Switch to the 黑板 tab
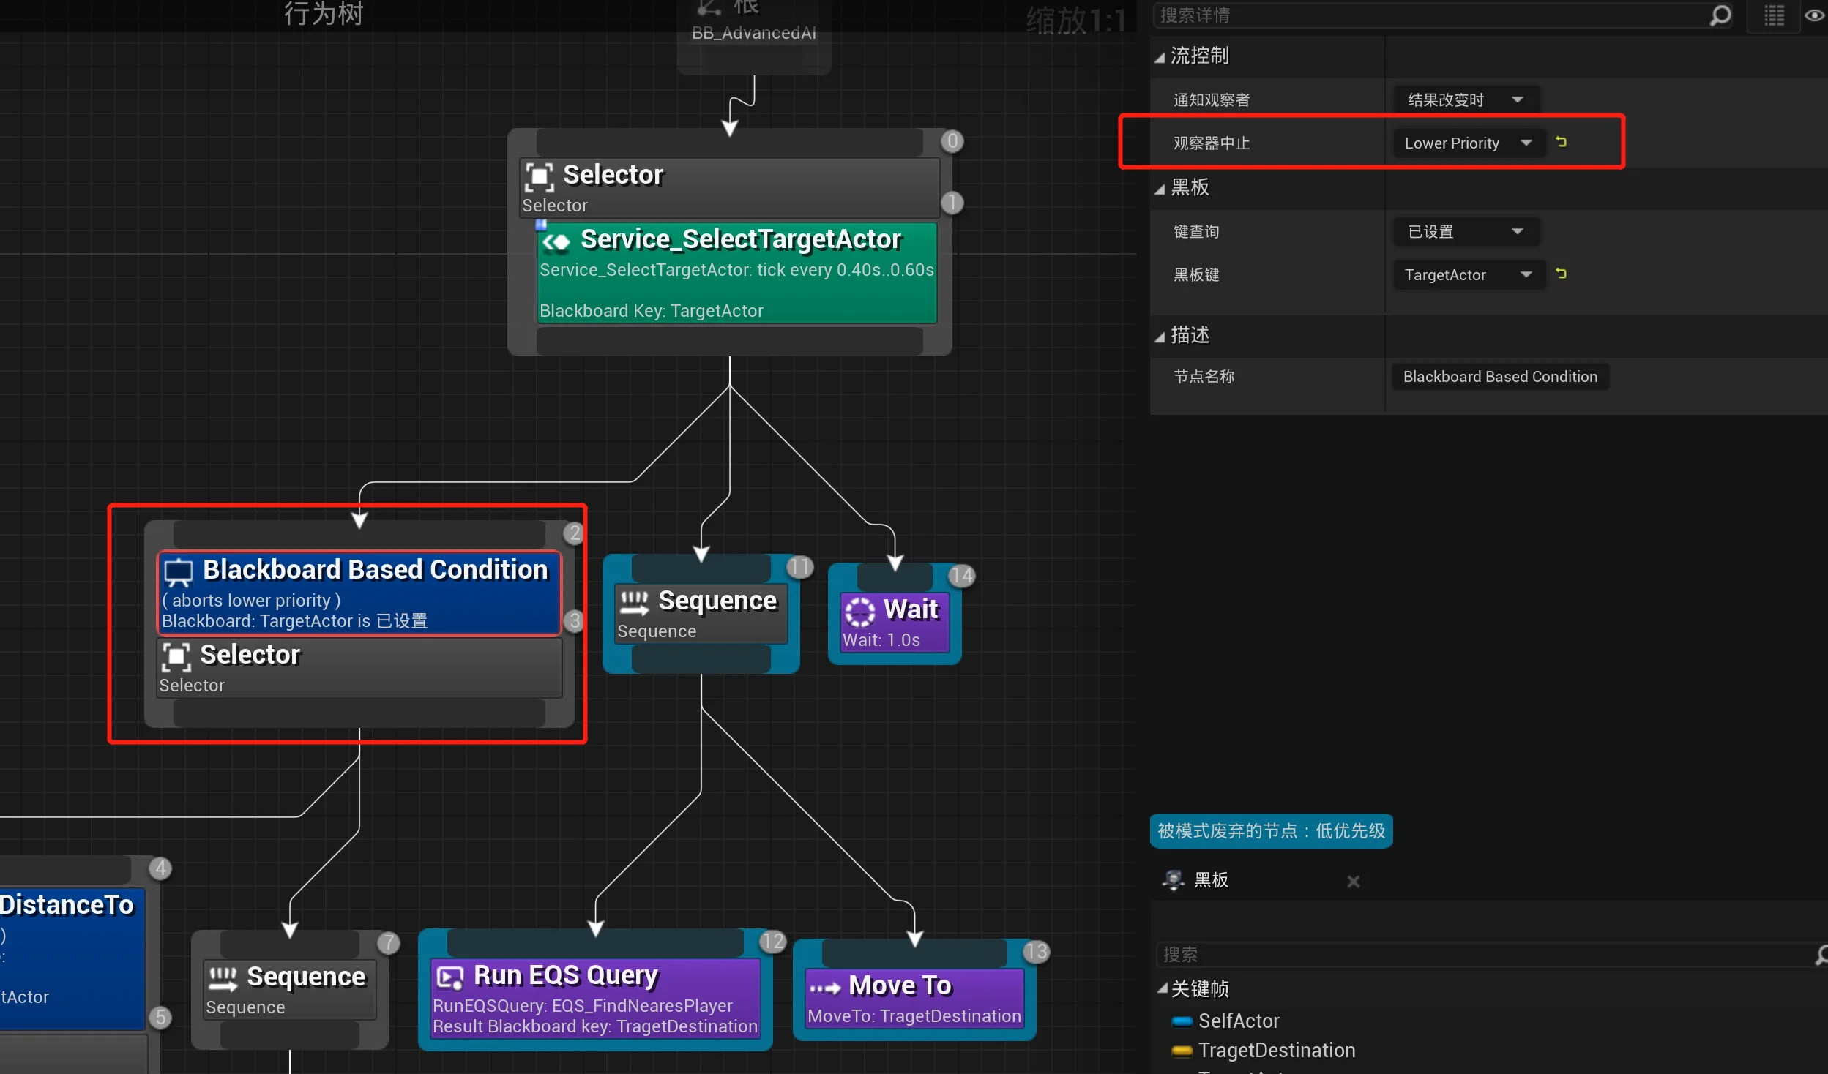This screenshot has height=1074, width=1828. tap(1211, 880)
